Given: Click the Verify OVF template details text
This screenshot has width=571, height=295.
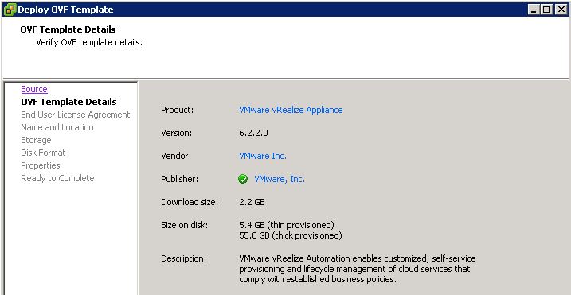Looking at the screenshot, I should [x=89, y=42].
